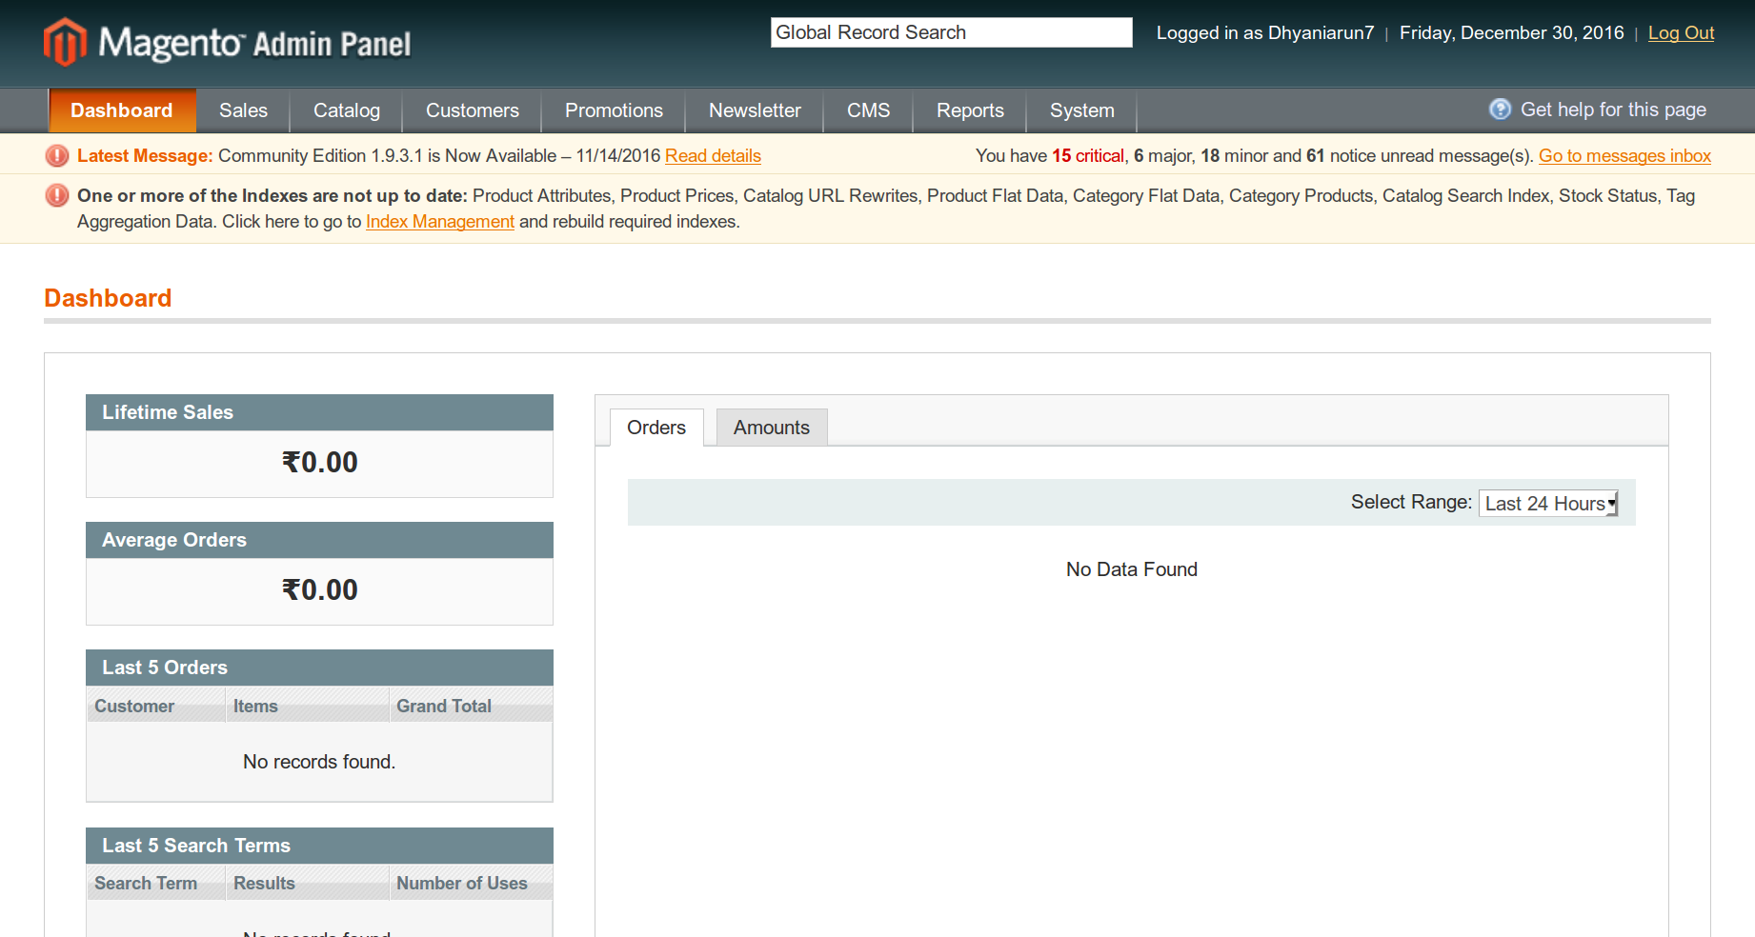Click the Log Out link

(x=1681, y=32)
